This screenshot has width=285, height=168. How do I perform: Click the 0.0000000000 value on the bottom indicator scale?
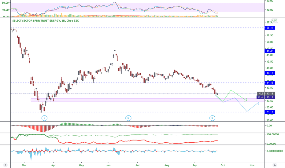pyautogui.click(x=275, y=151)
